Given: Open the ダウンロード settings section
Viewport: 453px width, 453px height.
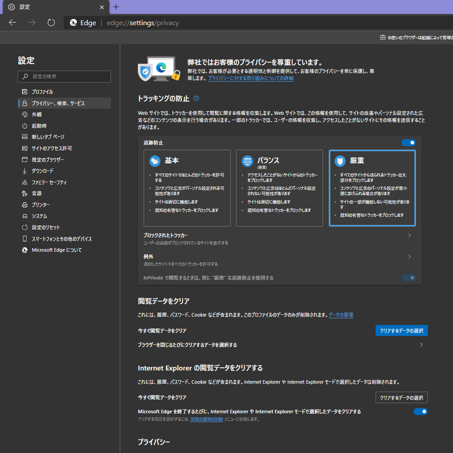Looking at the screenshot, I should tap(64, 171).
